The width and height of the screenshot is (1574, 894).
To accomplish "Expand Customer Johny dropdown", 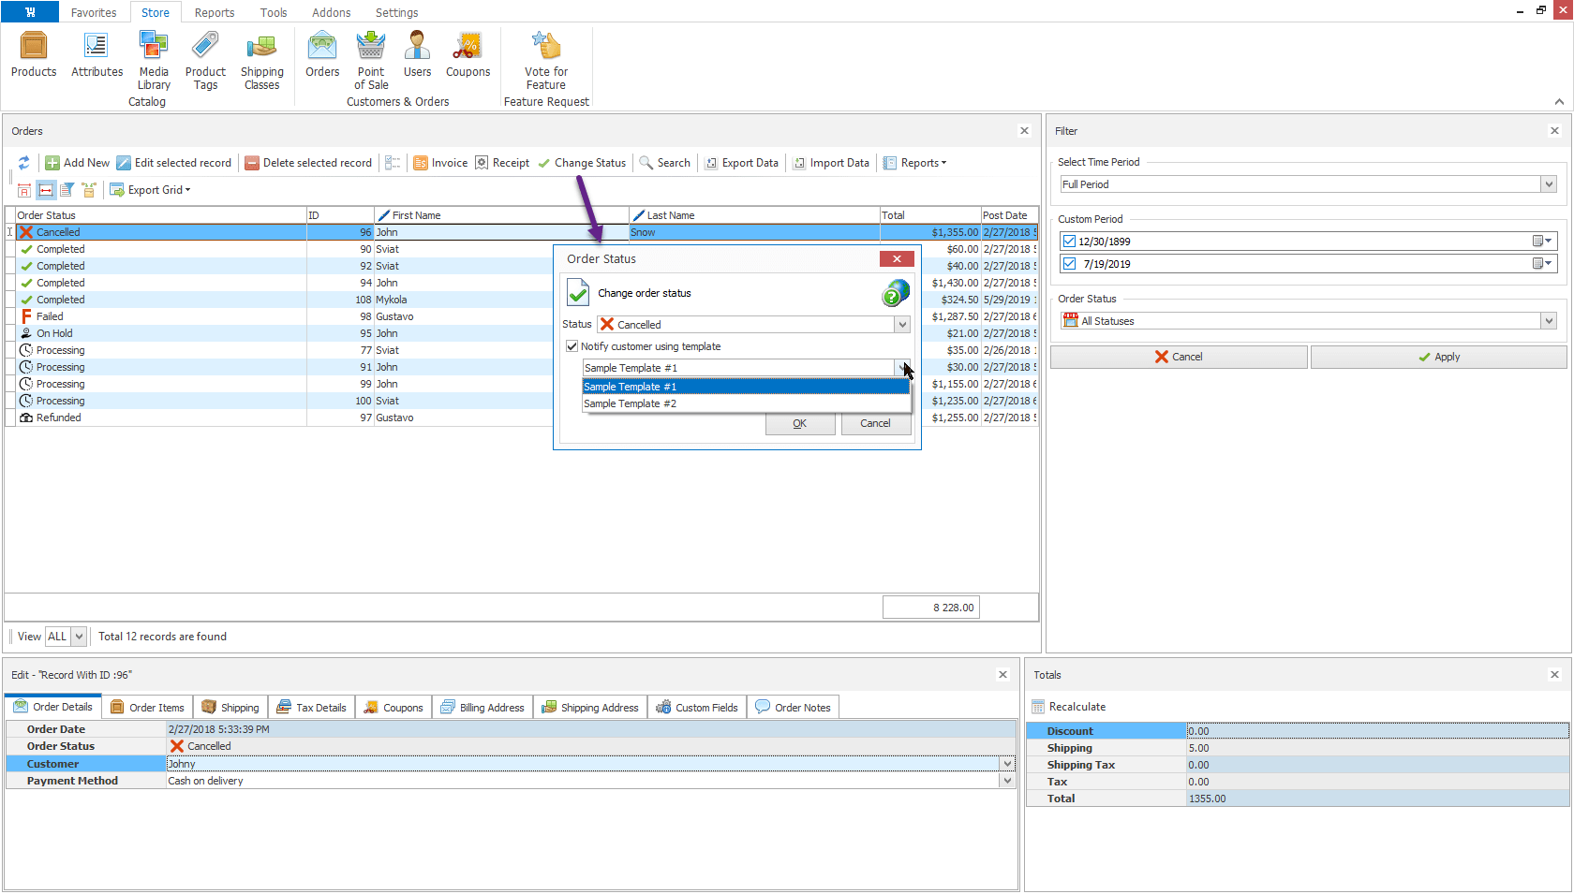I will 1008,764.
